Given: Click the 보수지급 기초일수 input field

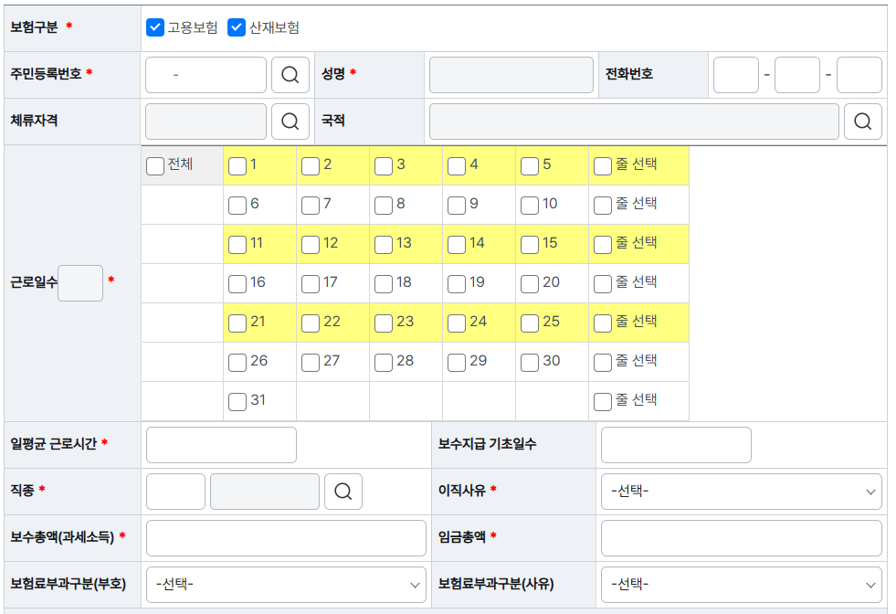Looking at the screenshot, I should (676, 445).
